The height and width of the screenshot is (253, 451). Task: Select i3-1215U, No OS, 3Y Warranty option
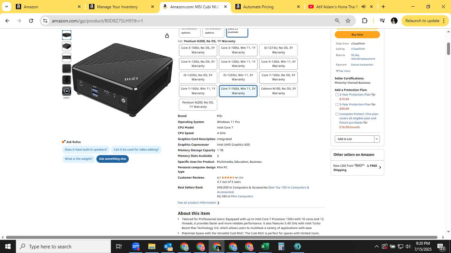click(279, 50)
